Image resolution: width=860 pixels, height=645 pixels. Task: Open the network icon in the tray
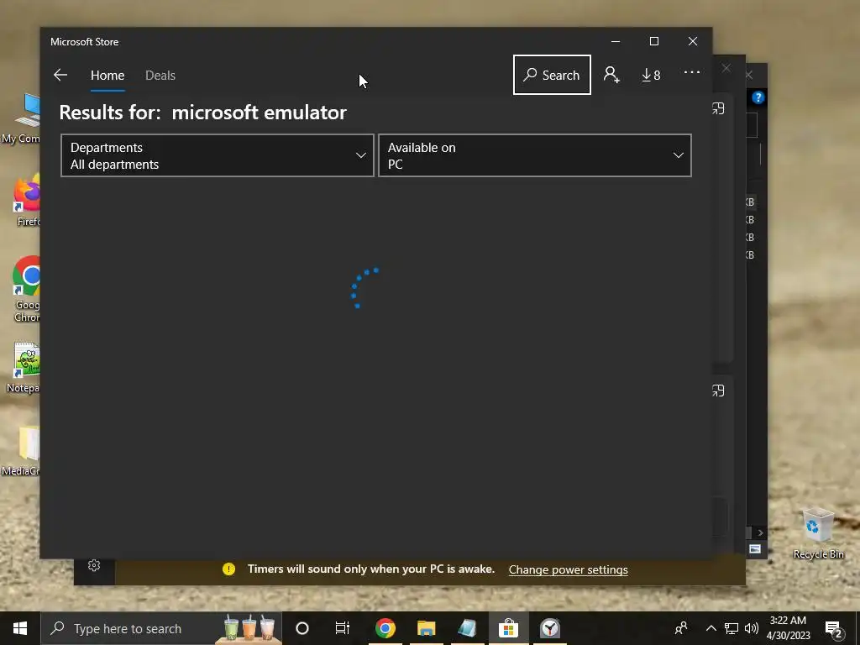click(732, 628)
